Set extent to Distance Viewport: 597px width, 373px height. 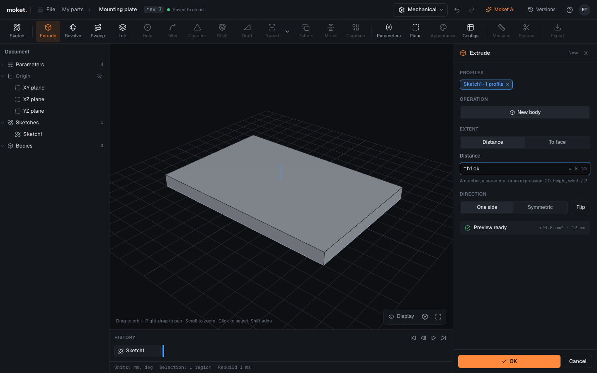click(493, 142)
